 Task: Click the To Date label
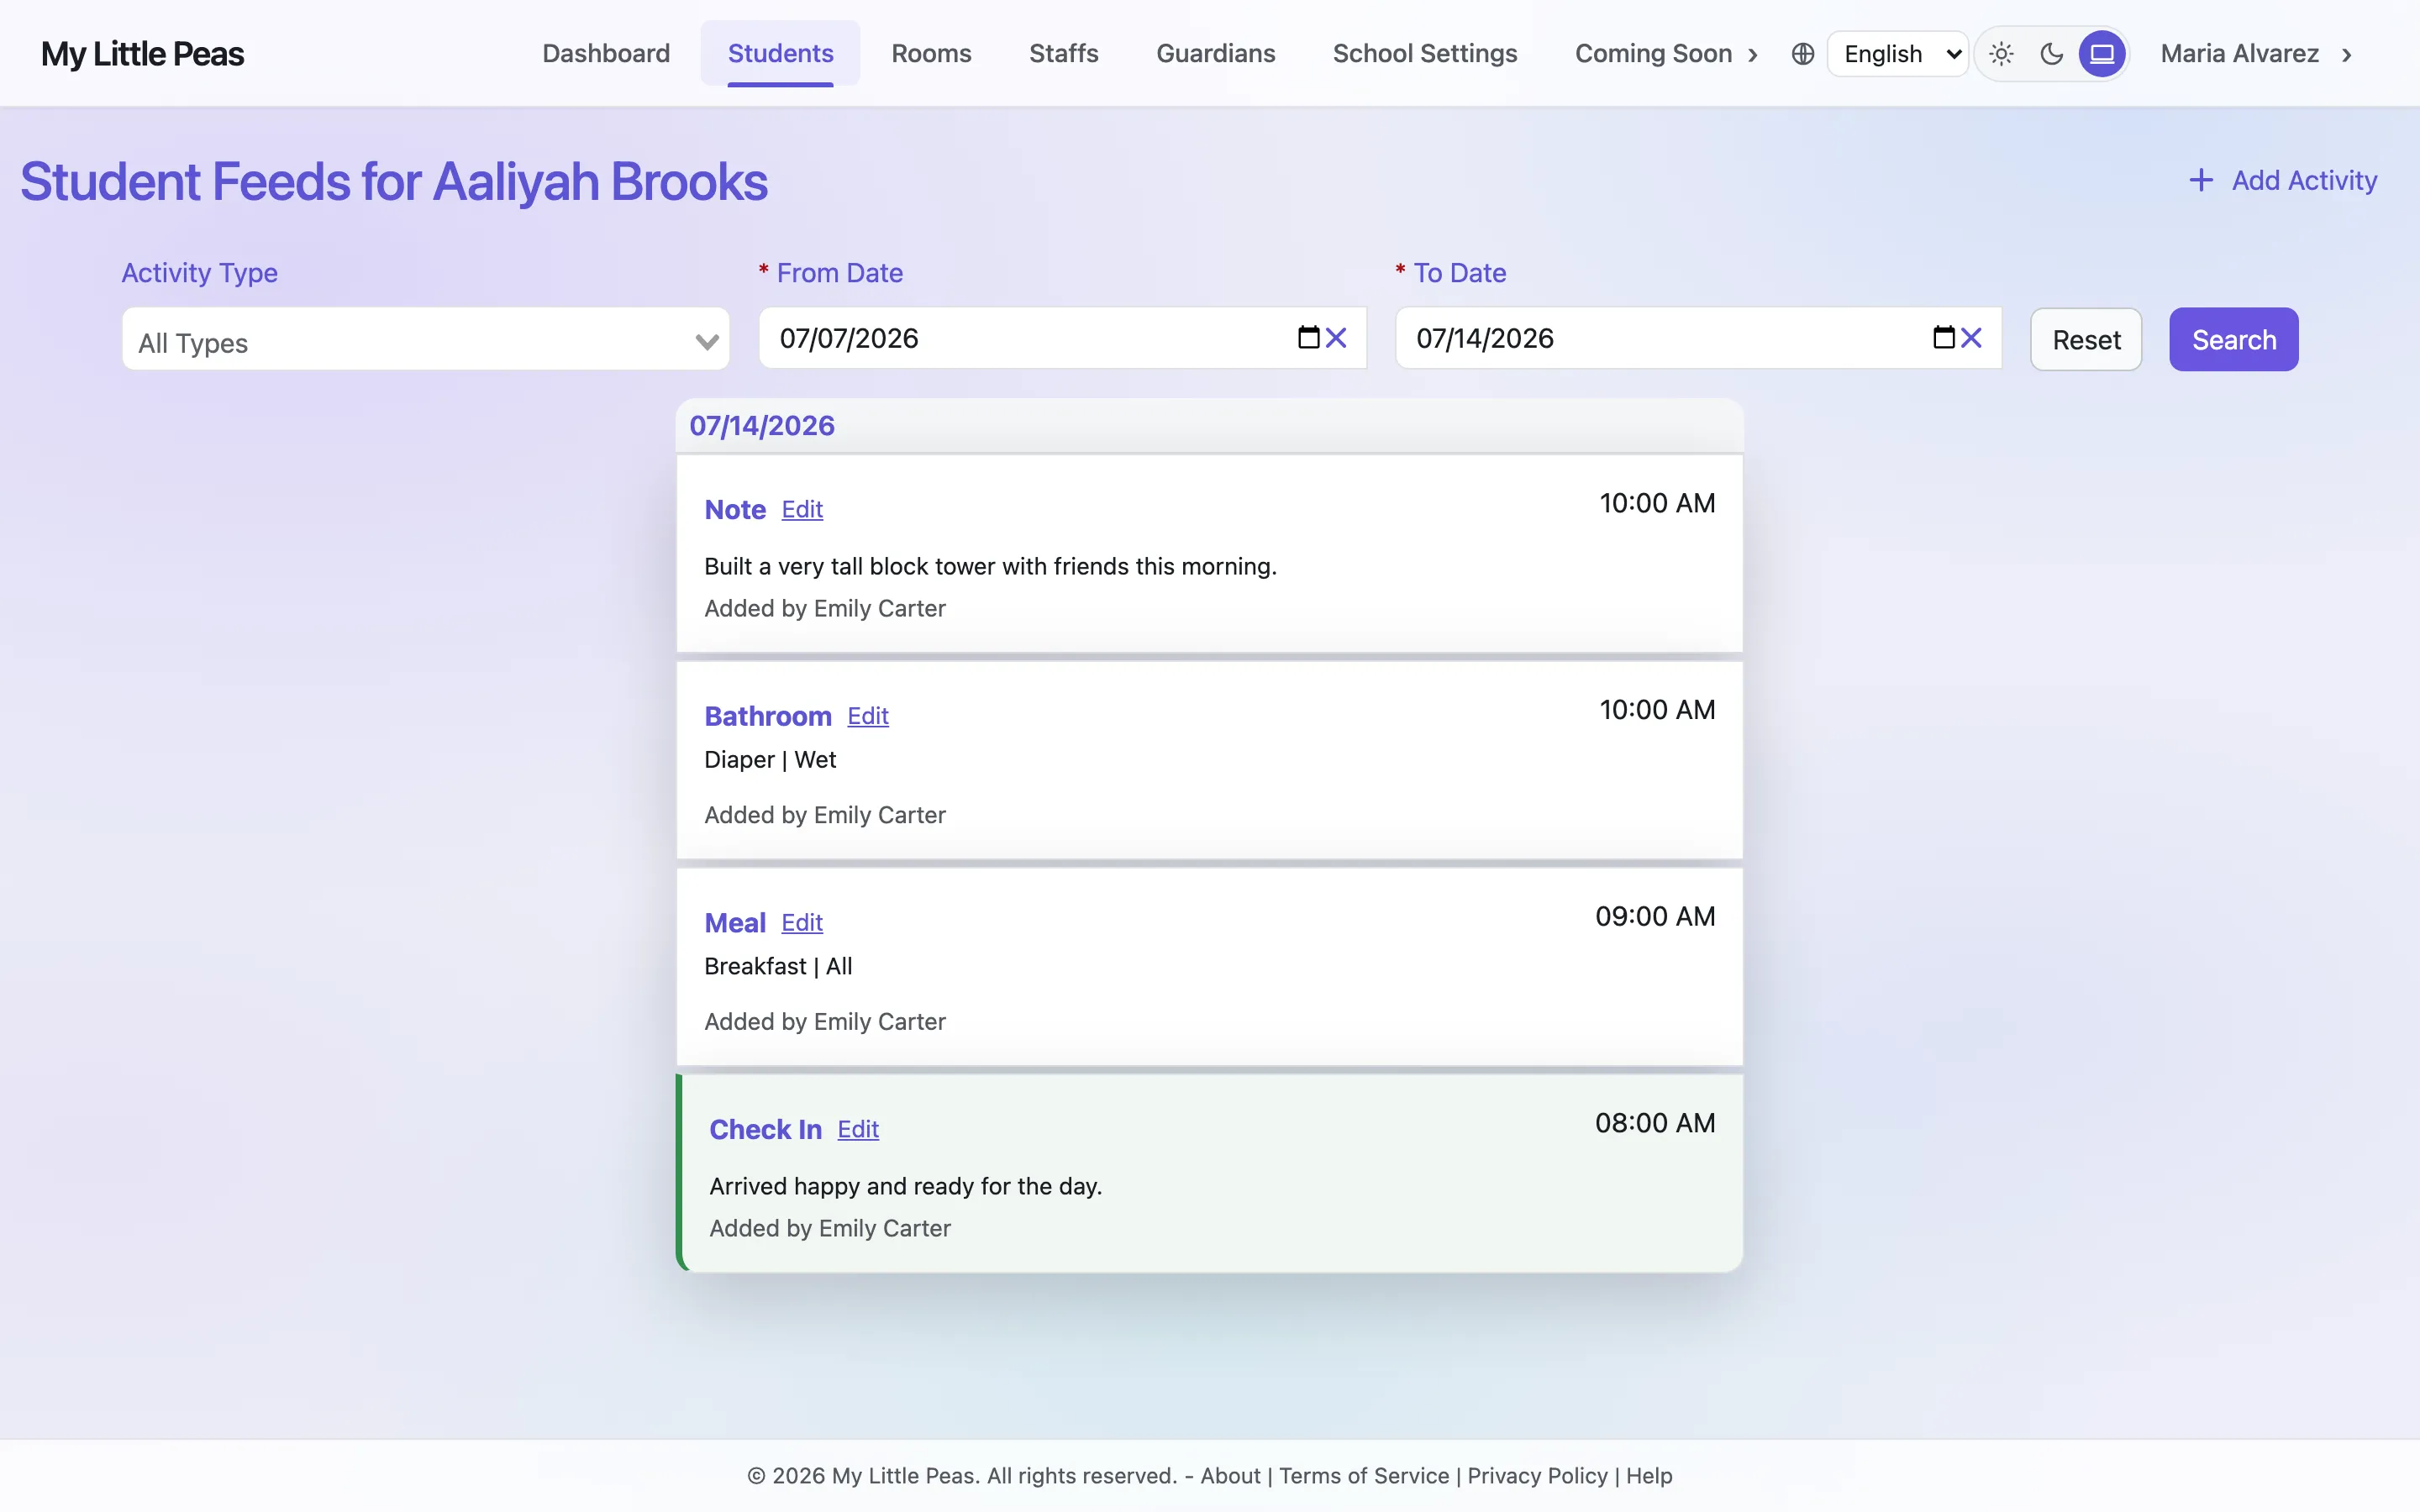[x=1460, y=273]
